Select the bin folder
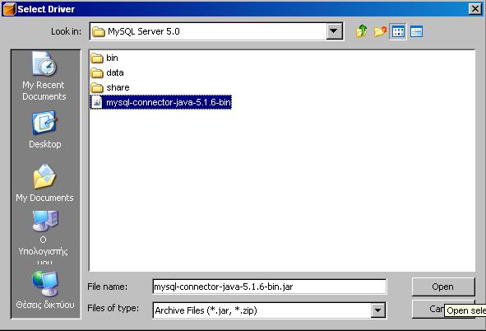The height and width of the screenshot is (331, 486). click(104, 58)
